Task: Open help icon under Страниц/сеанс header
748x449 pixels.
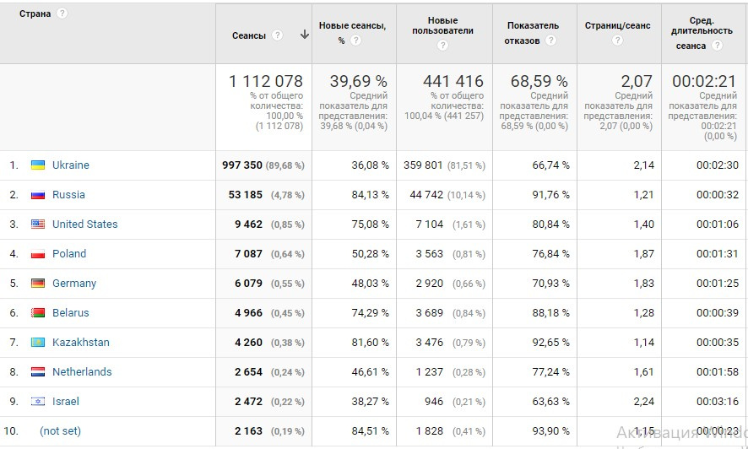Action: click(x=617, y=41)
